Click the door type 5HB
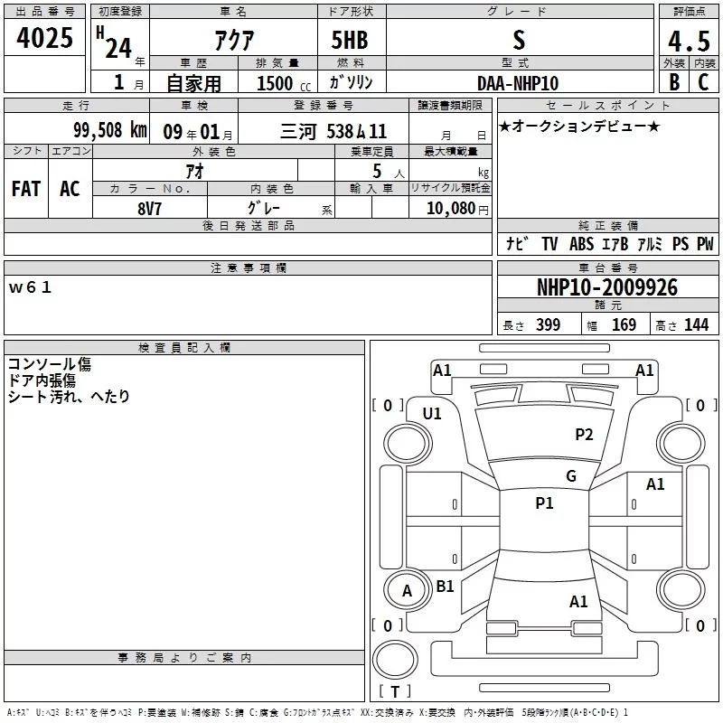Viewport: 723px width, 723px height. click(350, 40)
